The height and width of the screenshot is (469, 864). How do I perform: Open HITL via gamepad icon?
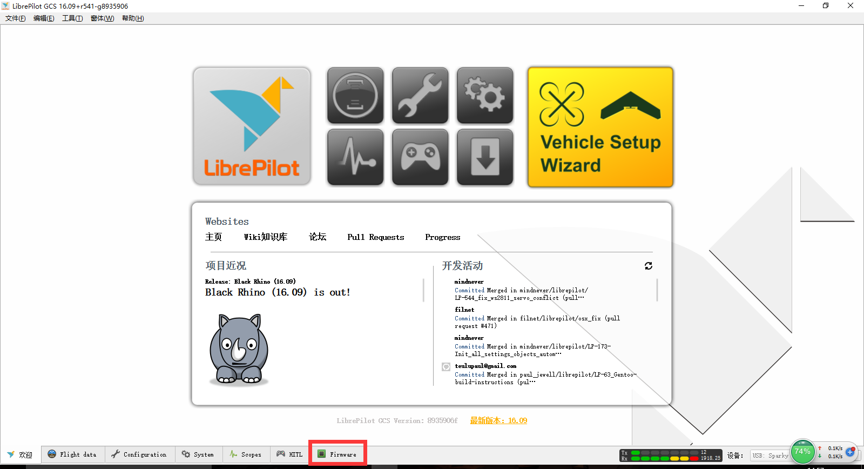420,157
